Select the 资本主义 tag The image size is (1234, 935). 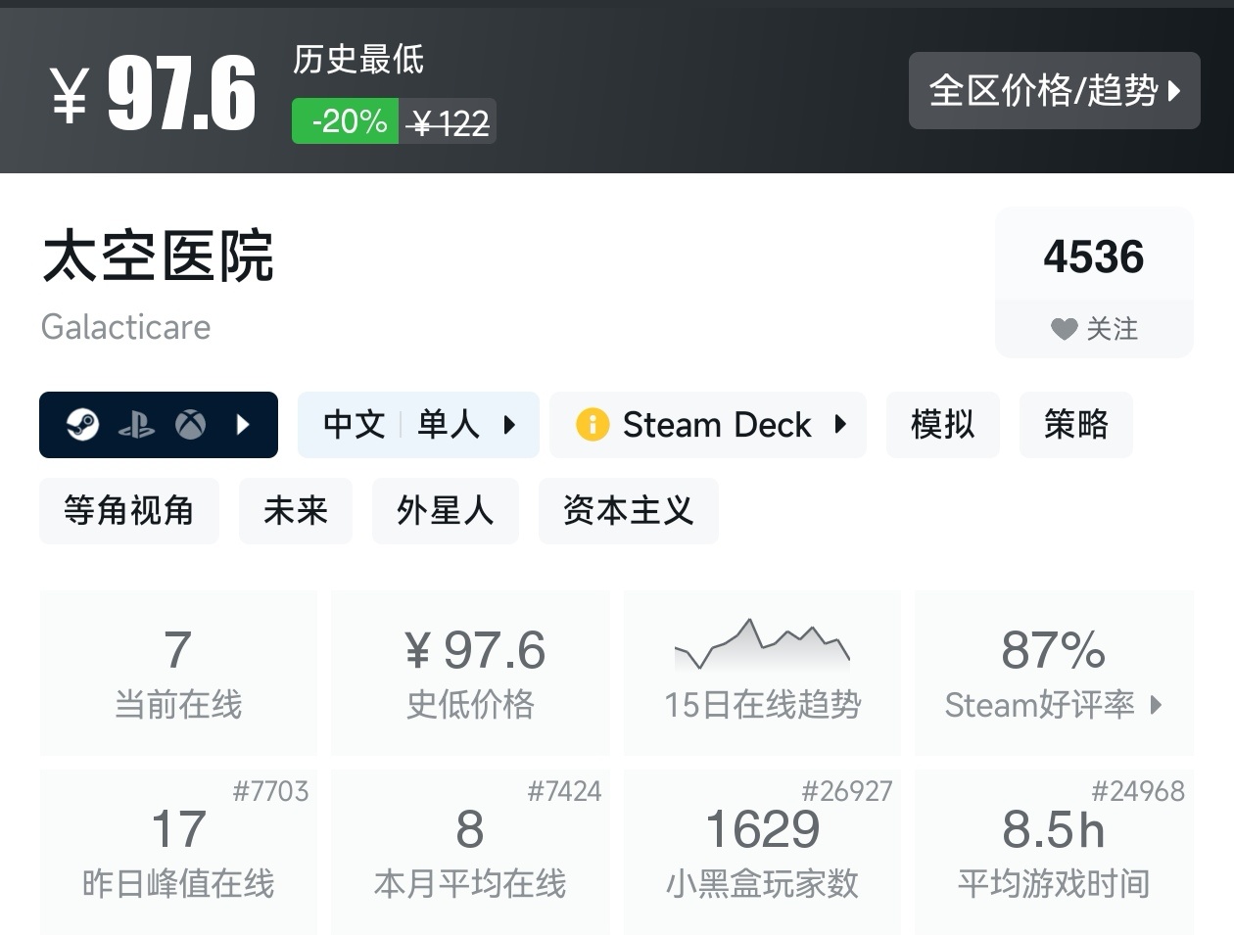(628, 511)
